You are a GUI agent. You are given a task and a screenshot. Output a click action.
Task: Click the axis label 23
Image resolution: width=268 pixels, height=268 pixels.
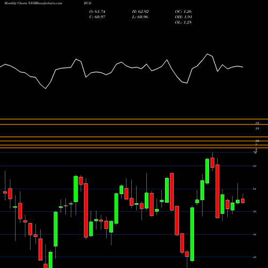point(257,123)
